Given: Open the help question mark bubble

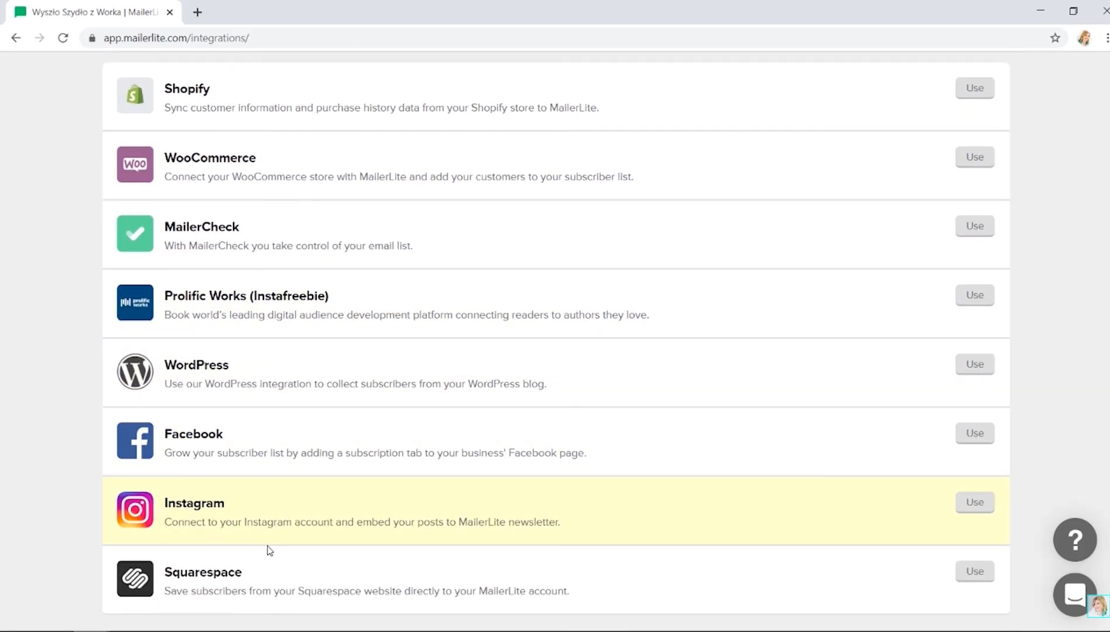Looking at the screenshot, I should point(1075,540).
